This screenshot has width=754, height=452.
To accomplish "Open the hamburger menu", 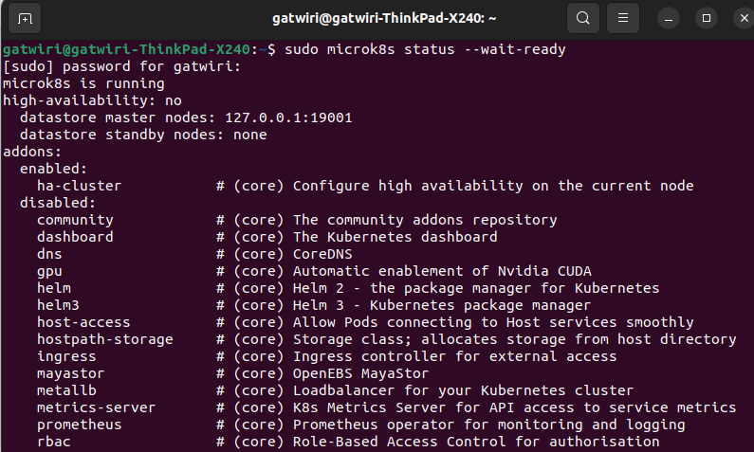I will (621, 18).
